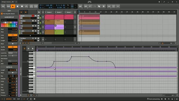
Task: Start playback with the orange play button
Action: pos(13,6)
